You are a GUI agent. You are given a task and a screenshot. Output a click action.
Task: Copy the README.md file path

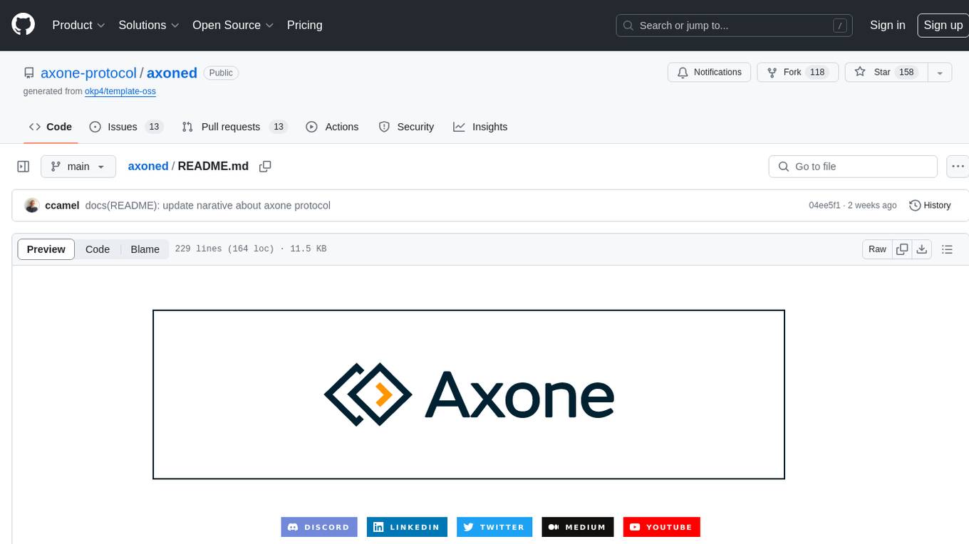click(x=265, y=167)
